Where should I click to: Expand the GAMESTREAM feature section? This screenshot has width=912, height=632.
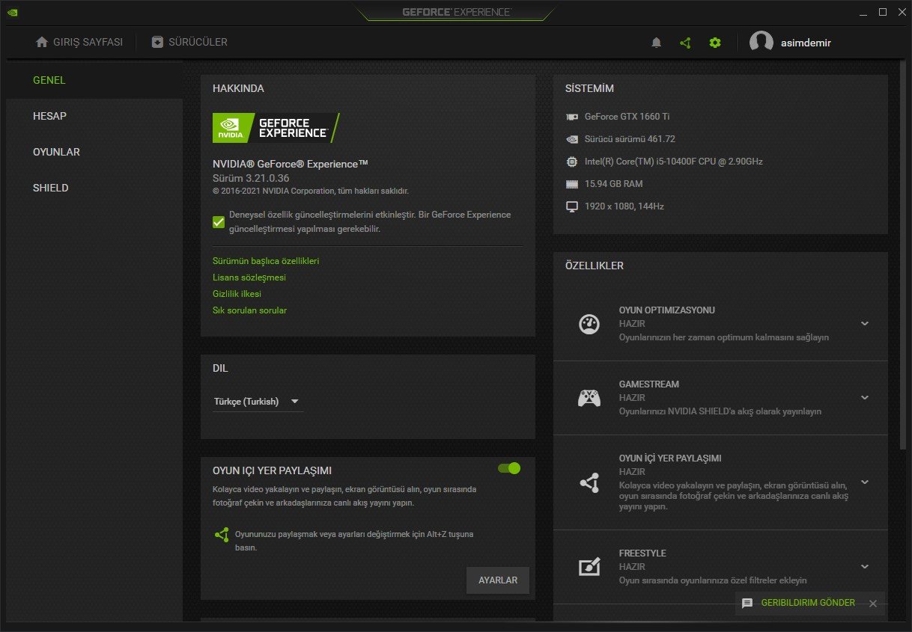click(865, 398)
